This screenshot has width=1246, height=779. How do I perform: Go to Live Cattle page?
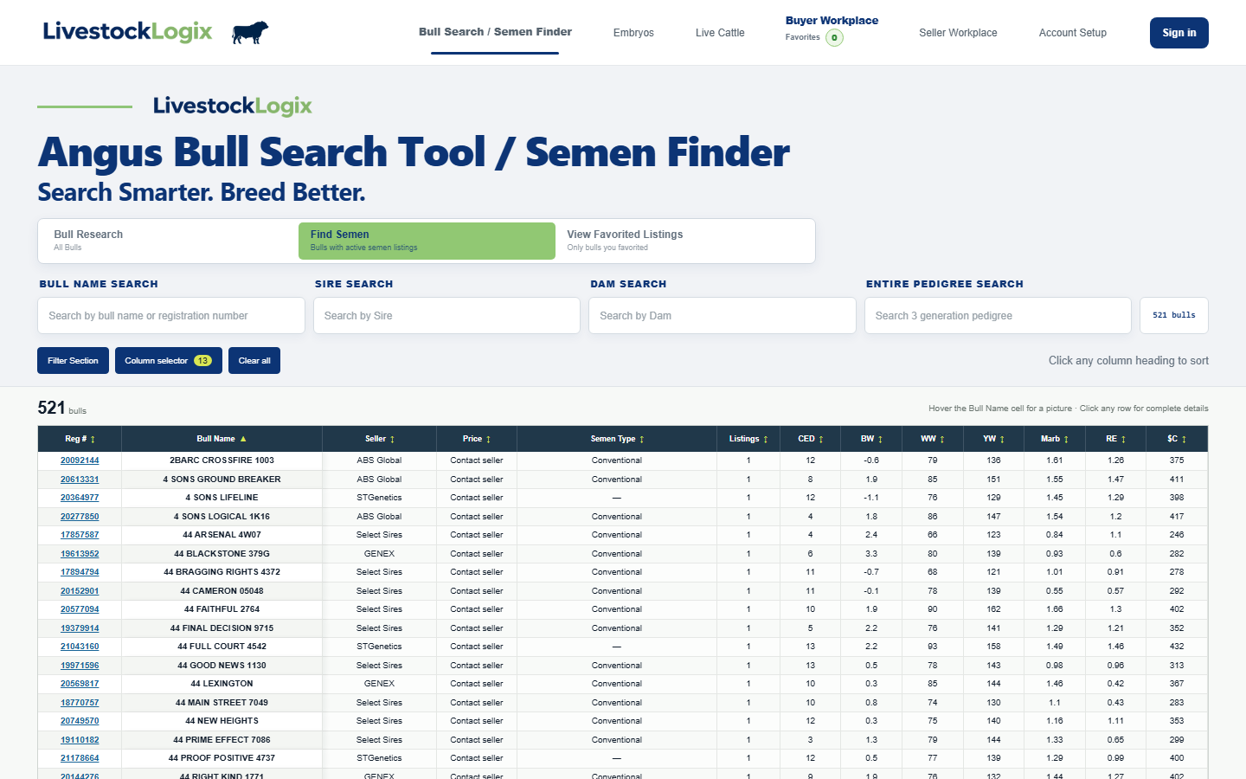[x=720, y=33]
